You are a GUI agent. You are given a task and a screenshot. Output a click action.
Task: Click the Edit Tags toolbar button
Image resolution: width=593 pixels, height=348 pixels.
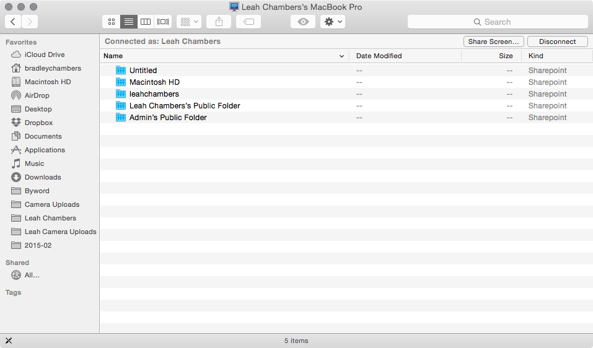(248, 22)
